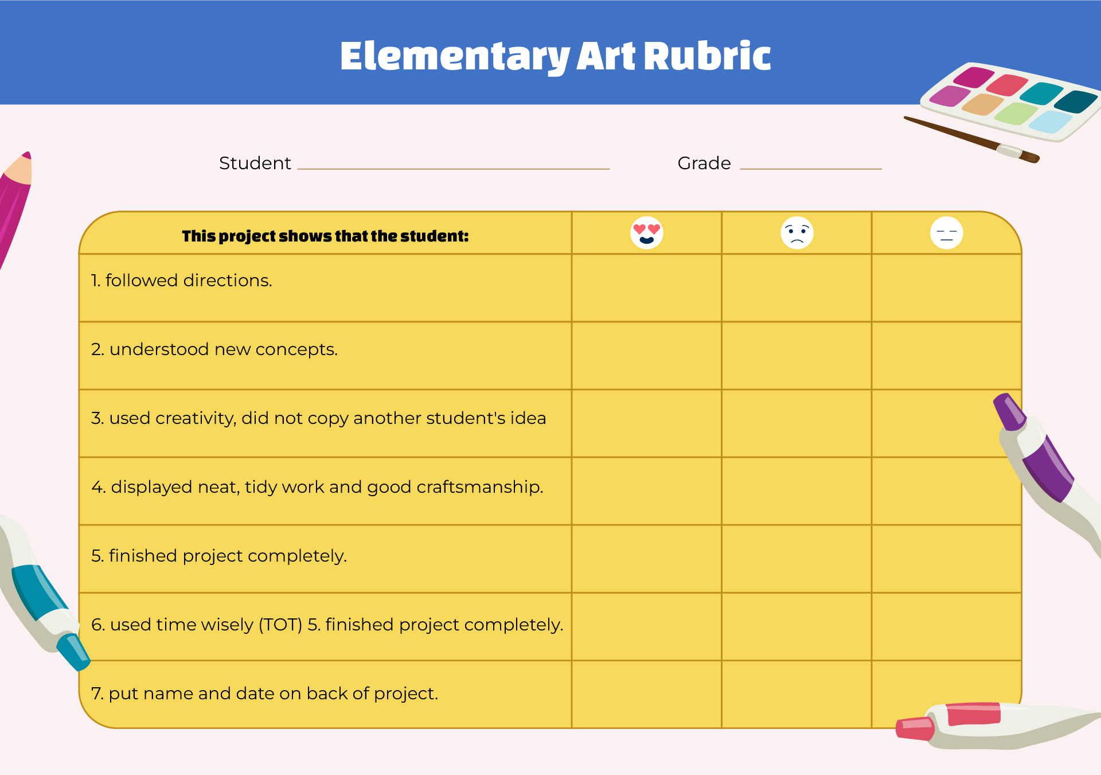Mark heart-eyes cell for used creativity row

pos(646,423)
